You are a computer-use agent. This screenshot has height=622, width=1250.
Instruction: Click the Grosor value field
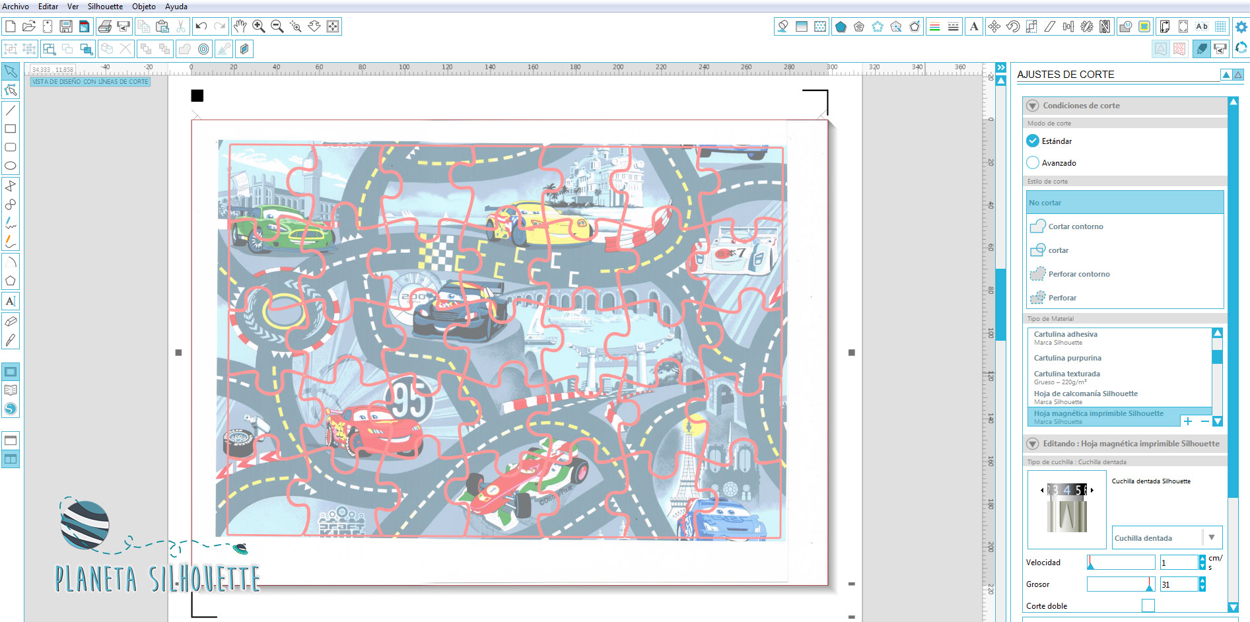[1179, 584]
